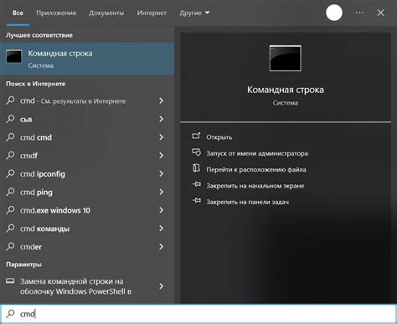Viewport: 397px width, 324px height.
Task: Click search magnifier icon beside 'cmd.exe windows 10'
Action: (10, 210)
